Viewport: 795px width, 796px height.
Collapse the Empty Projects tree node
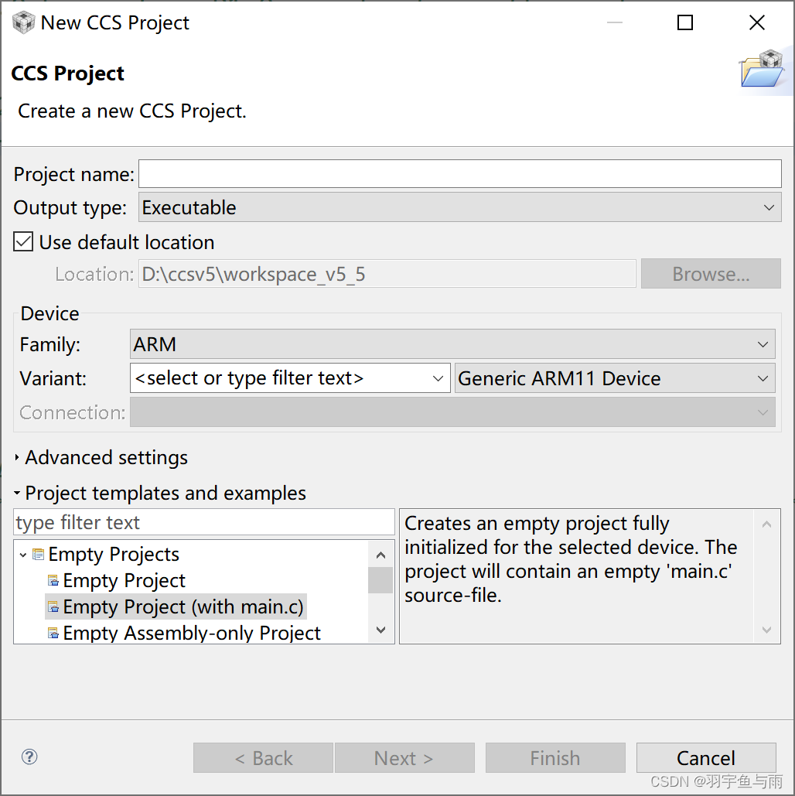coord(23,555)
